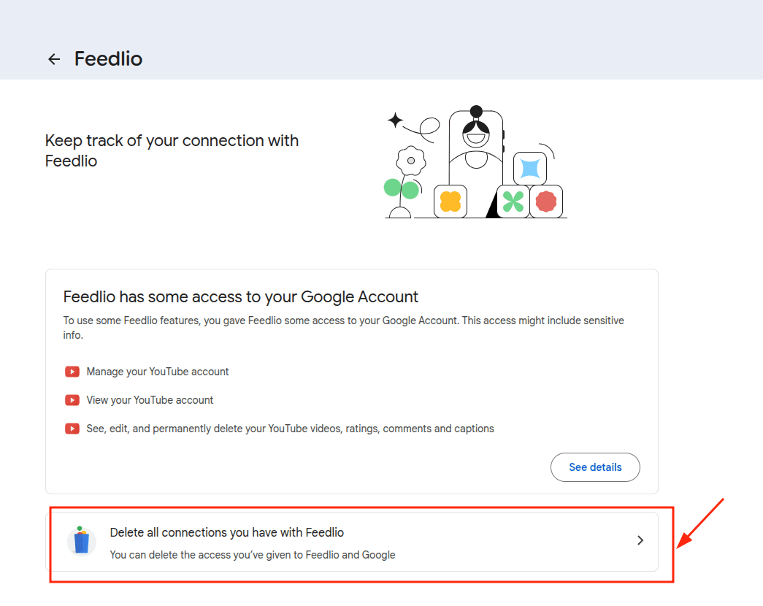Viewport: 763px width, 606px height.
Task: Click the smiling character in the illustration
Action: pyautogui.click(x=476, y=139)
